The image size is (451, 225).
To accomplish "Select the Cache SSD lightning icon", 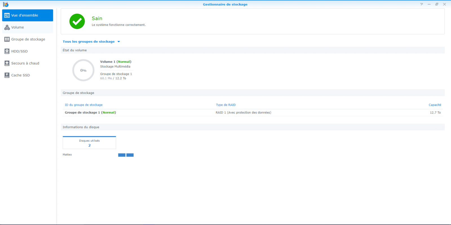I will tap(7, 75).
